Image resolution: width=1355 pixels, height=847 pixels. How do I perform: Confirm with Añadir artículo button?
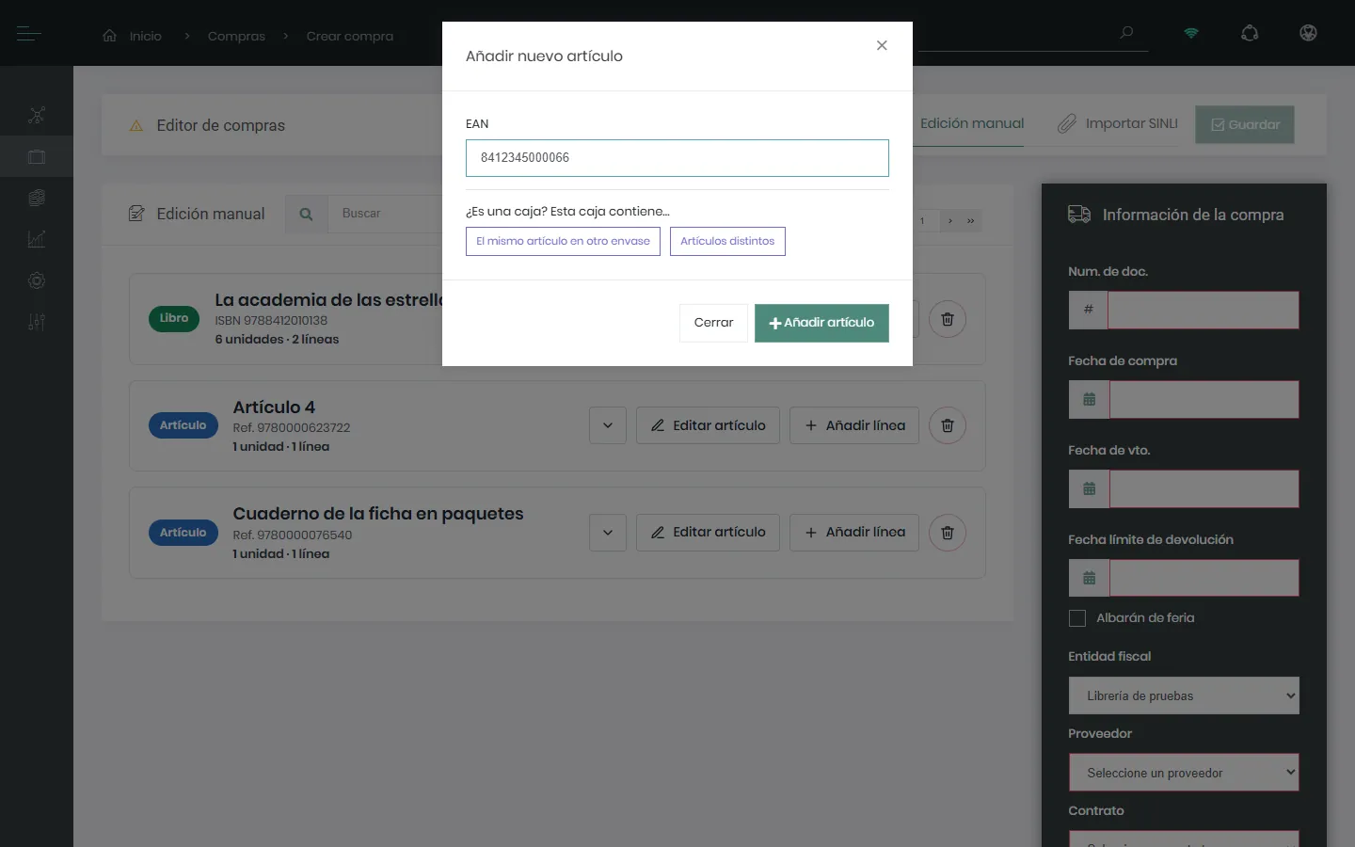[821, 323]
